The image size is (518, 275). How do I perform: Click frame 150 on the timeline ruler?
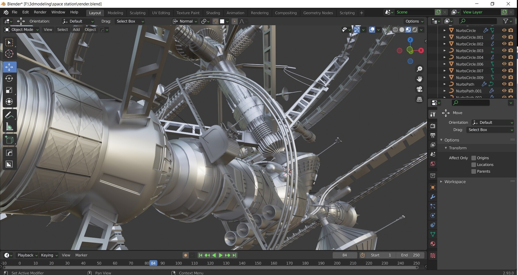(x=258, y=263)
